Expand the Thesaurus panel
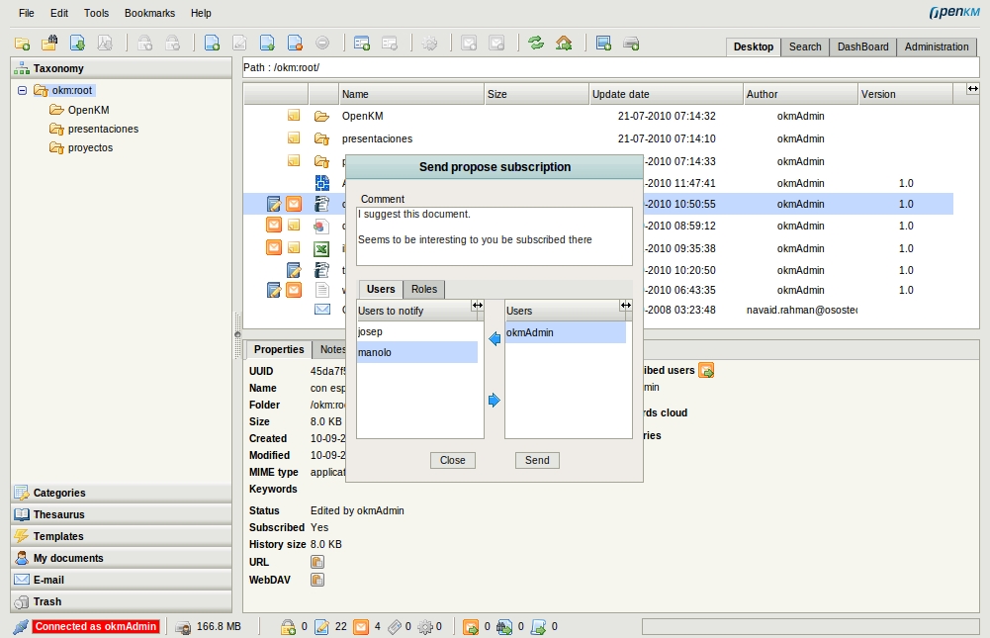 point(122,514)
